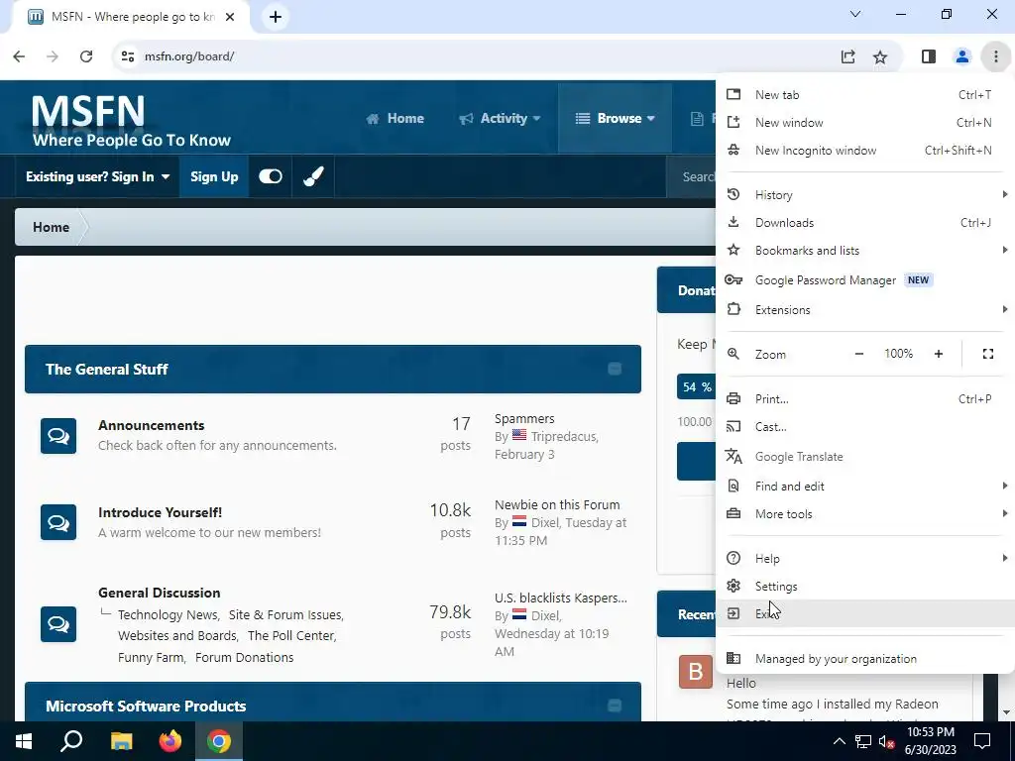Bookmark this tab with the star icon

880,56
